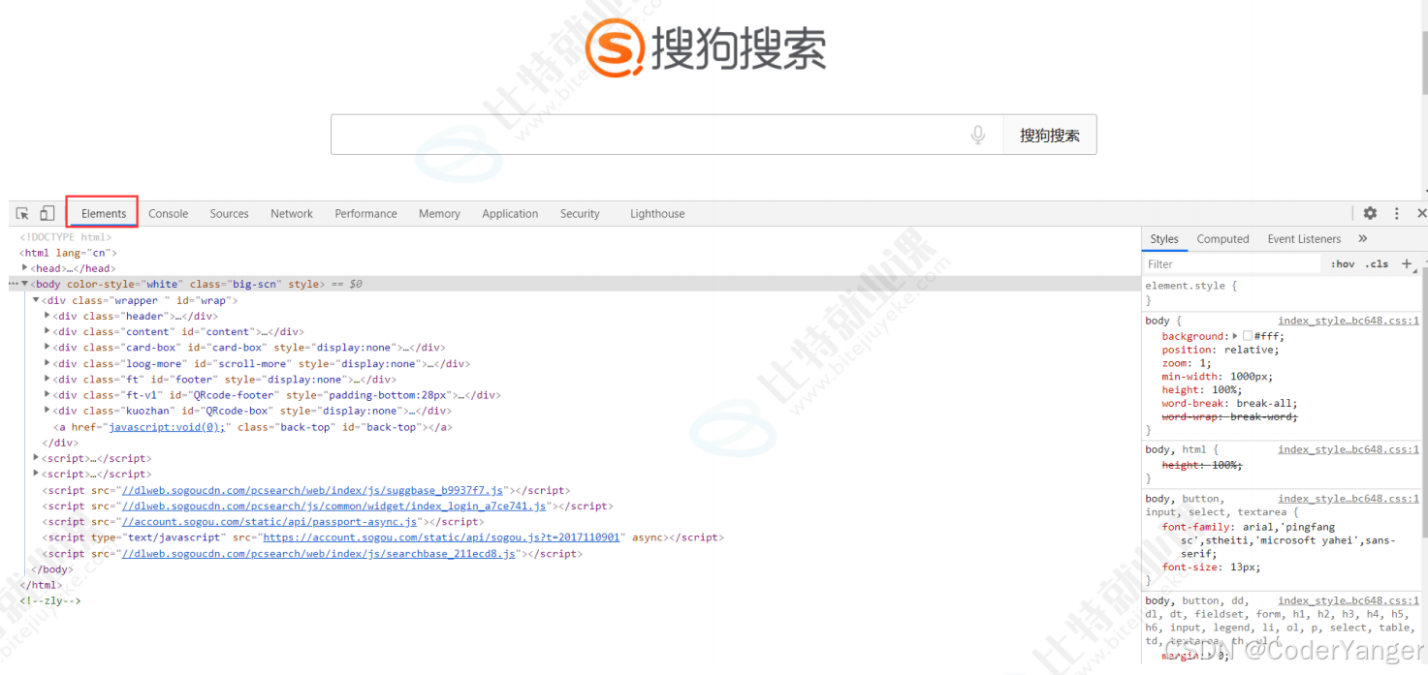Click the microphone voice search icon
Viewport: 1428px width, 675px height.
(x=978, y=135)
